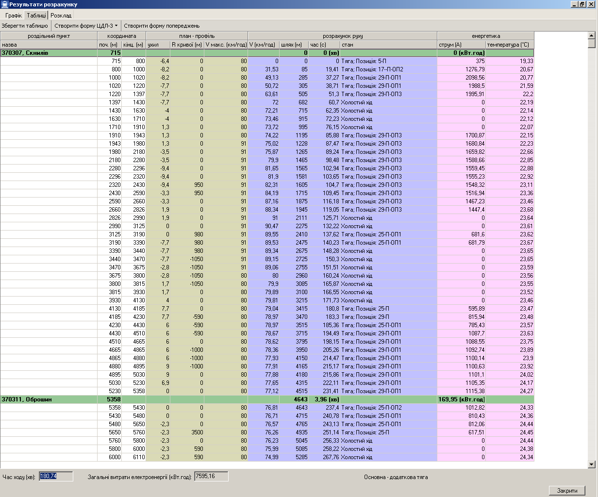Select the Таблиці tab
The image size is (598, 497).
tap(36, 16)
